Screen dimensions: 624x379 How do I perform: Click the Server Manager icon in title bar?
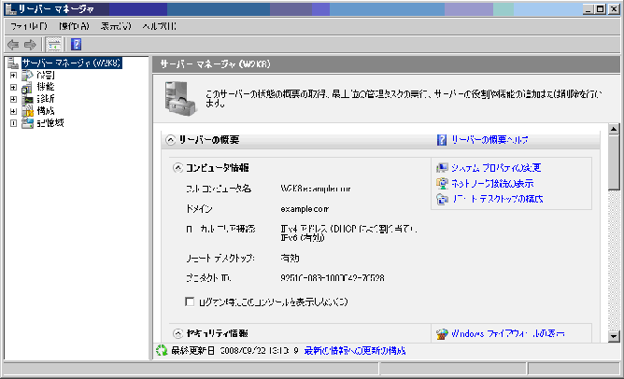(x=11, y=8)
